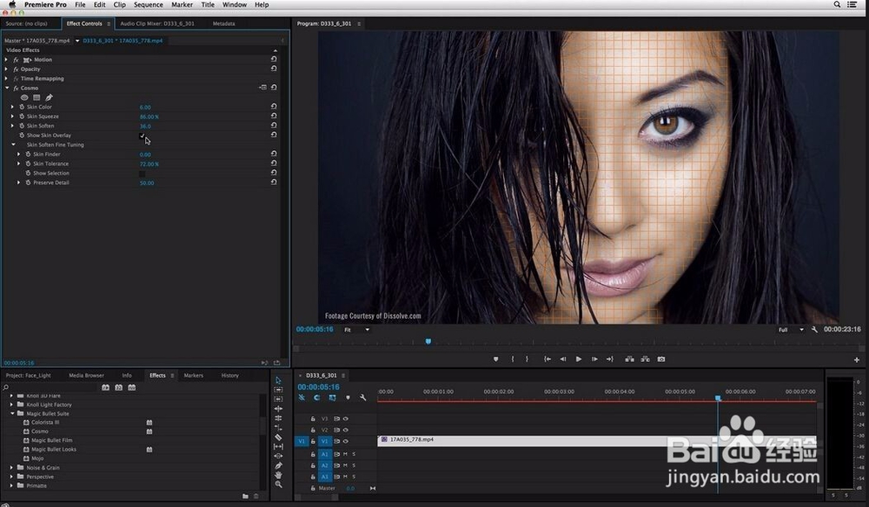Open Program monitor settings wrench
Image resolution: width=869 pixels, height=507 pixels.
click(814, 329)
